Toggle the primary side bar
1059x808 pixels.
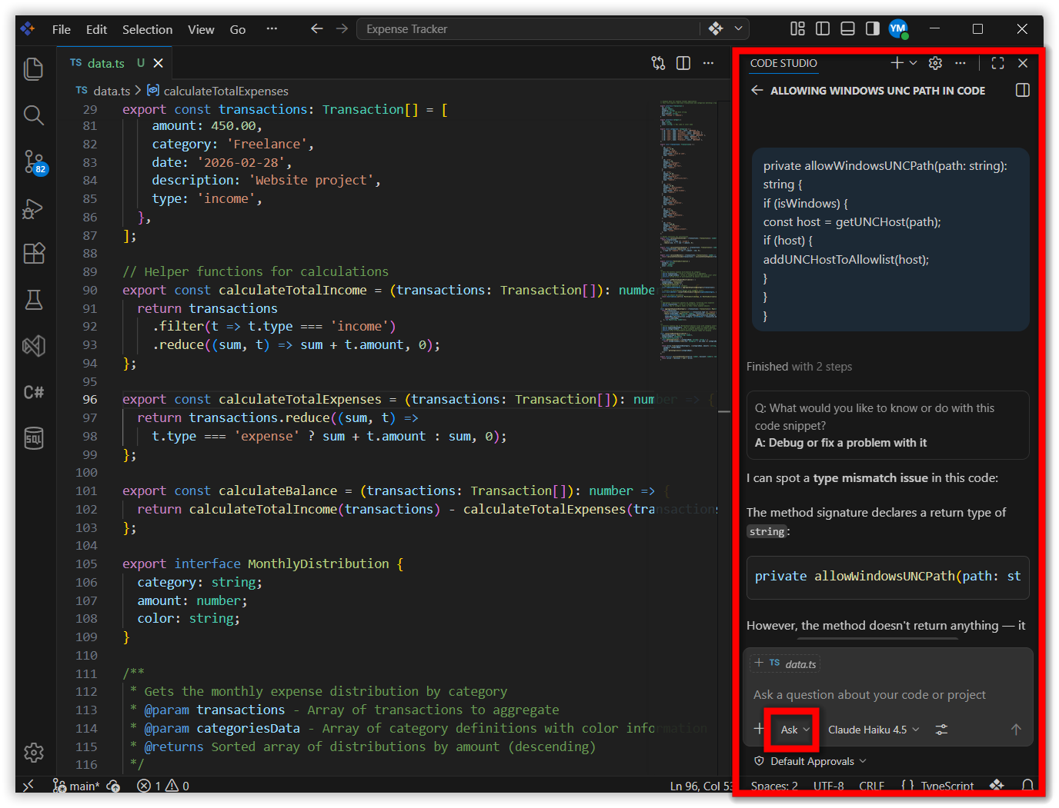(x=823, y=29)
